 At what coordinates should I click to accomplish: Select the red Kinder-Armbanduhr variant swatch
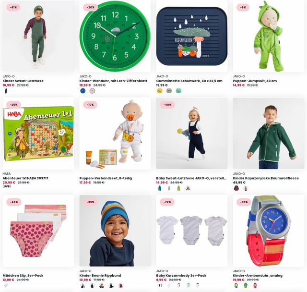(x=255, y=286)
